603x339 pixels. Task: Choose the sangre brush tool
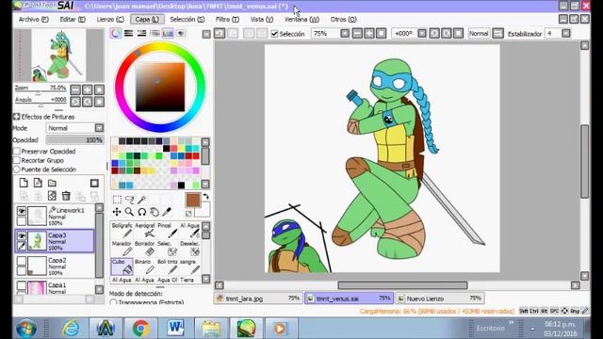coord(190,266)
